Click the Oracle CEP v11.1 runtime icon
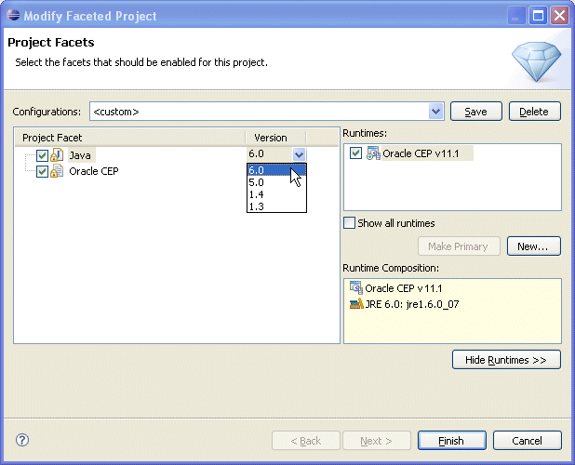This screenshot has width=575, height=465. (x=373, y=153)
